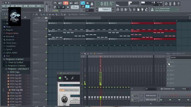The height and width of the screenshot is (107, 191).
Task: Click the Stop transport button
Action: click(63, 7)
